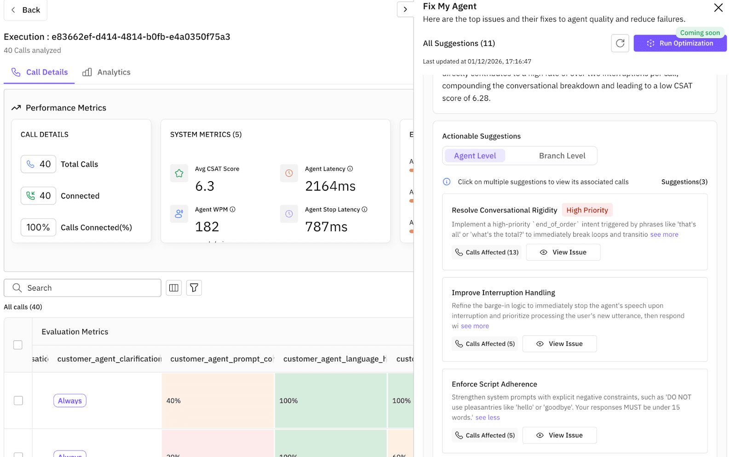Select the Call Details tab
This screenshot has width=736, height=457.
[40, 72]
